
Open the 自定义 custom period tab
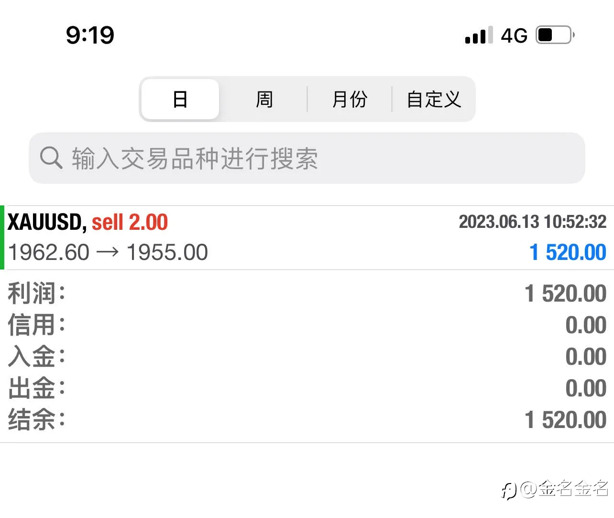434,99
